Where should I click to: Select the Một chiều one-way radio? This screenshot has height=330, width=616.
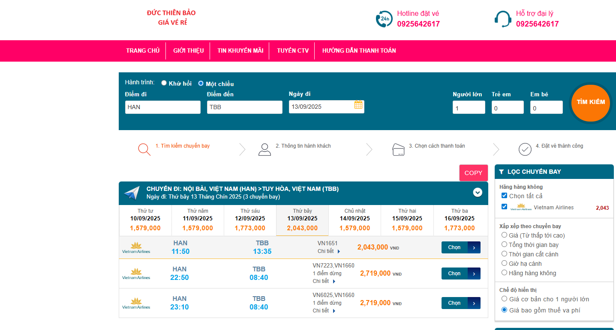[x=201, y=83]
